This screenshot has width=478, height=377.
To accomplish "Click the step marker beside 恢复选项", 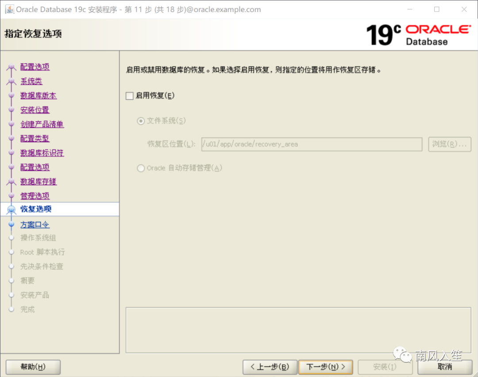I will click(11, 210).
